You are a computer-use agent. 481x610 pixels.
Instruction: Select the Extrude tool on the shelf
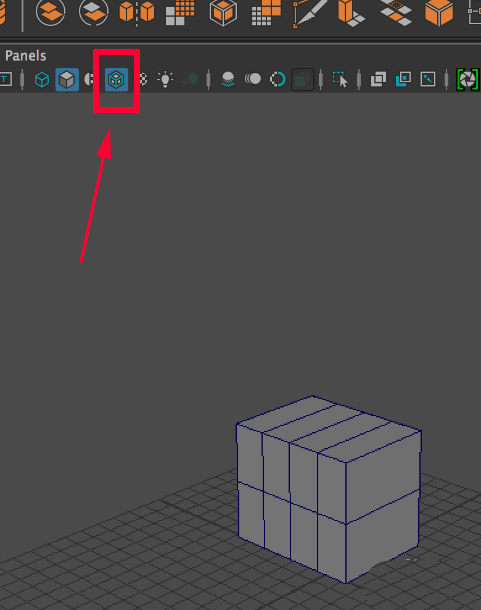[351, 12]
